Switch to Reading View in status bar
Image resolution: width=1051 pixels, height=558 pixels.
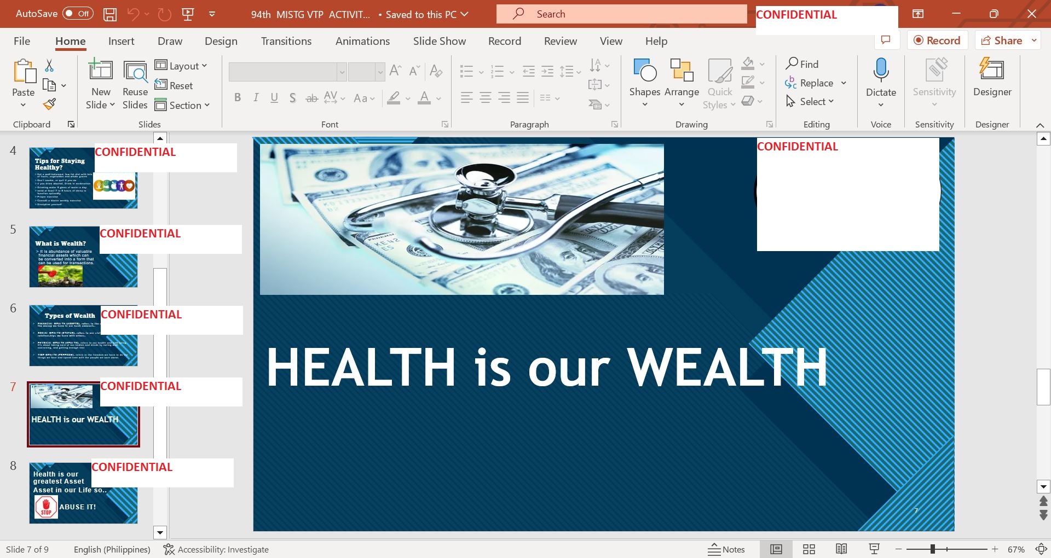pyautogui.click(x=841, y=549)
